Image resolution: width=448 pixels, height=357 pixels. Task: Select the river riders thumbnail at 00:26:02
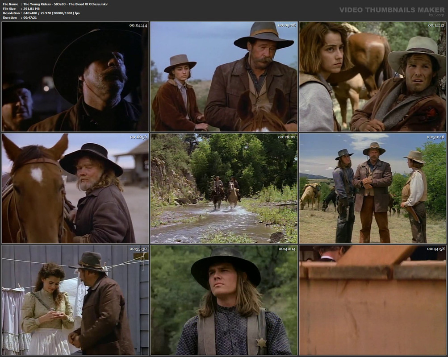coord(224,188)
